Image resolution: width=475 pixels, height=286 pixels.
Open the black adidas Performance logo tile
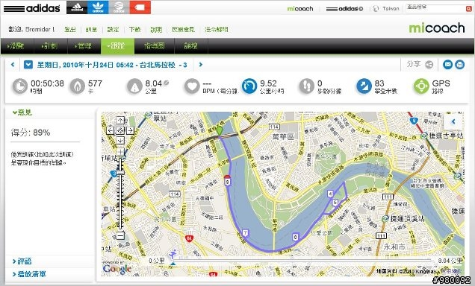pos(77,7)
